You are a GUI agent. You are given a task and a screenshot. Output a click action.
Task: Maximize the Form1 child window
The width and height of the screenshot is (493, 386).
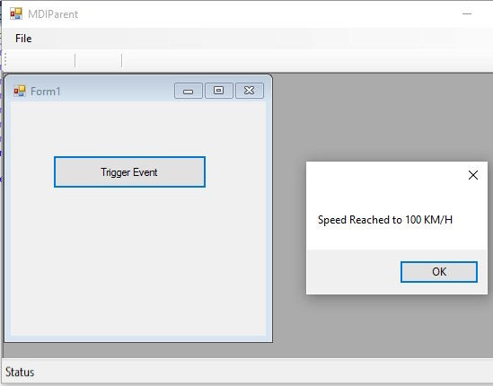(219, 91)
